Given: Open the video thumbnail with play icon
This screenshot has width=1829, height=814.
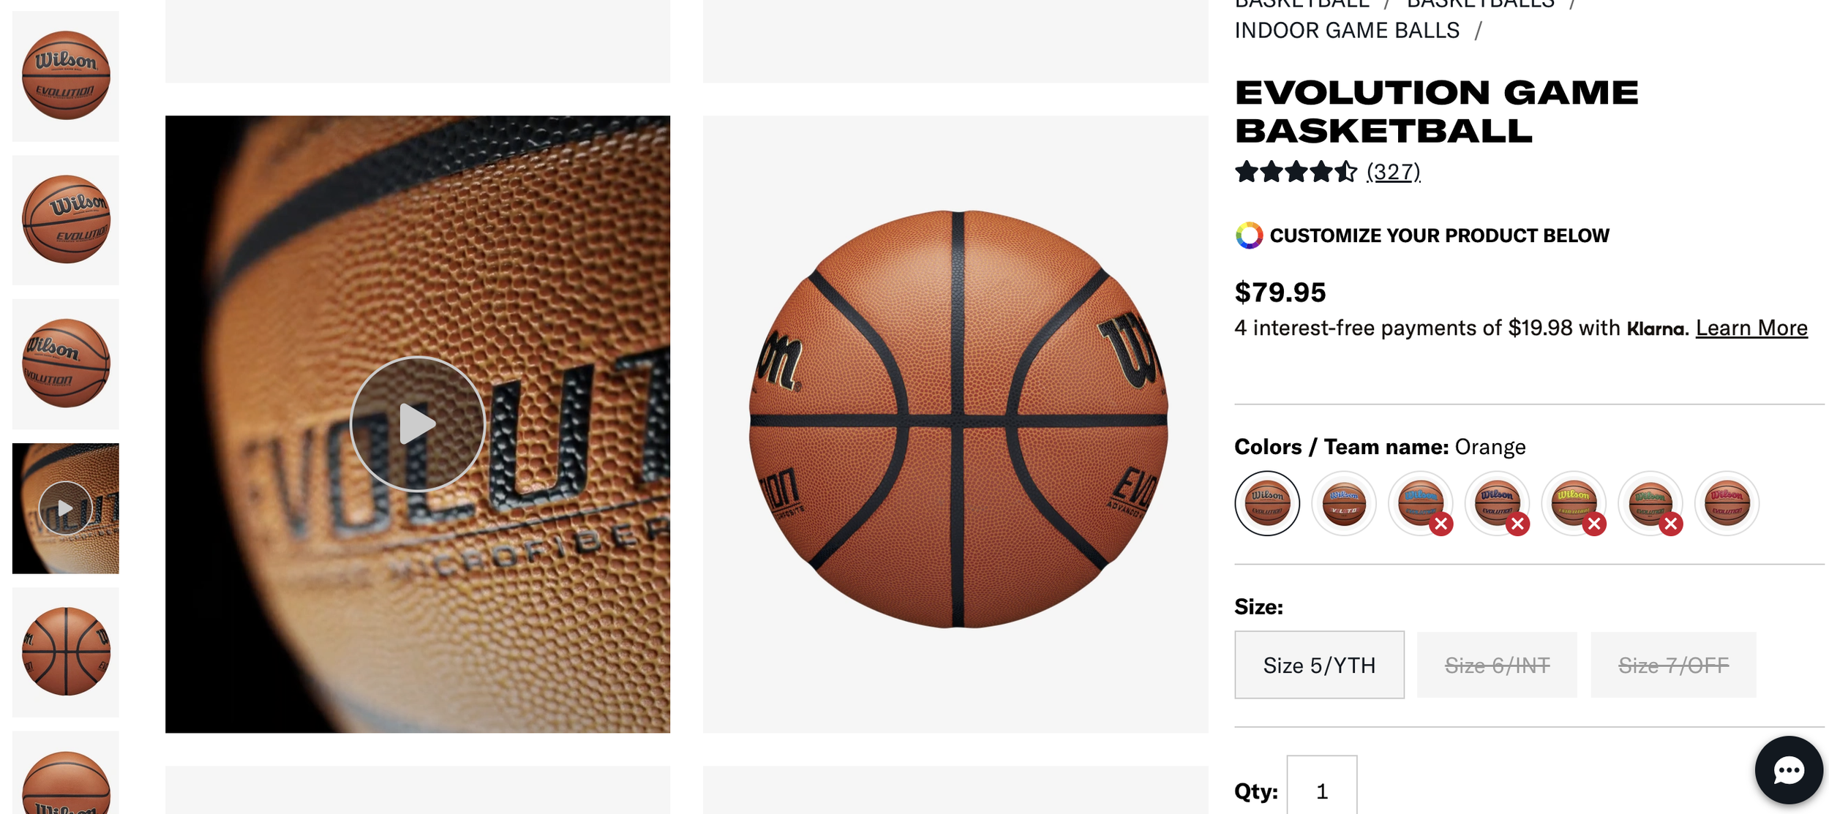Looking at the screenshot, I should (66, 508).
